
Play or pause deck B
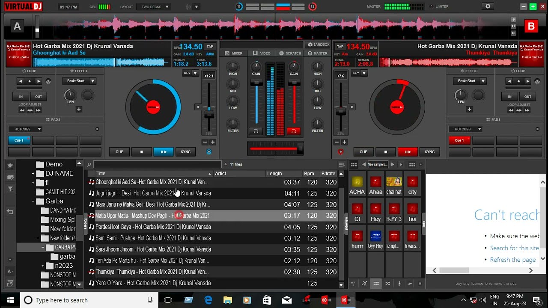[407, 151]
